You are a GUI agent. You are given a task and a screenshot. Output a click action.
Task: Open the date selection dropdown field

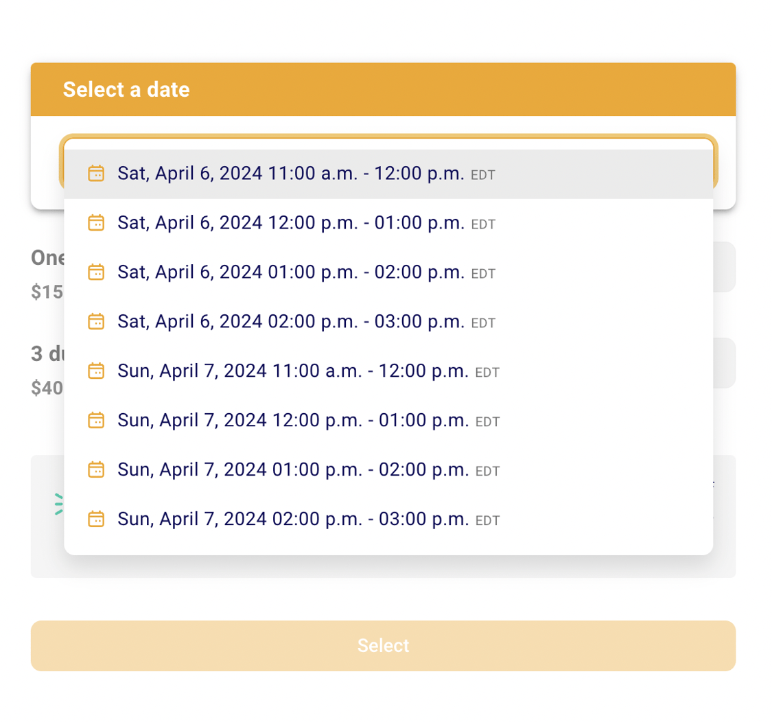click(388, 163)
